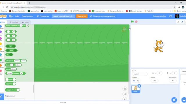
Task: Stop the project with the red stop button
Action: (136, 22)
